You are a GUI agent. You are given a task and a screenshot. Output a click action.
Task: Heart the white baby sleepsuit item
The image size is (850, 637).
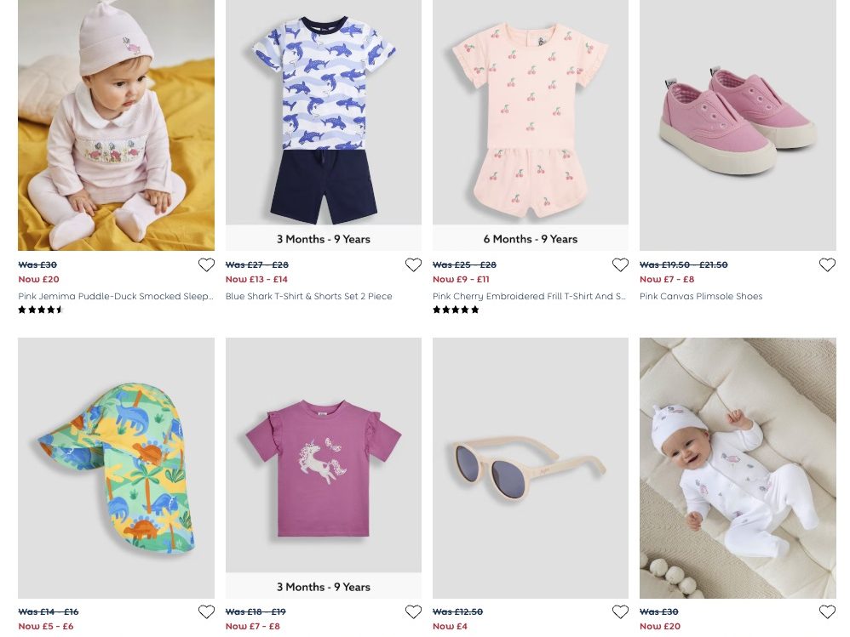point(827,612)
